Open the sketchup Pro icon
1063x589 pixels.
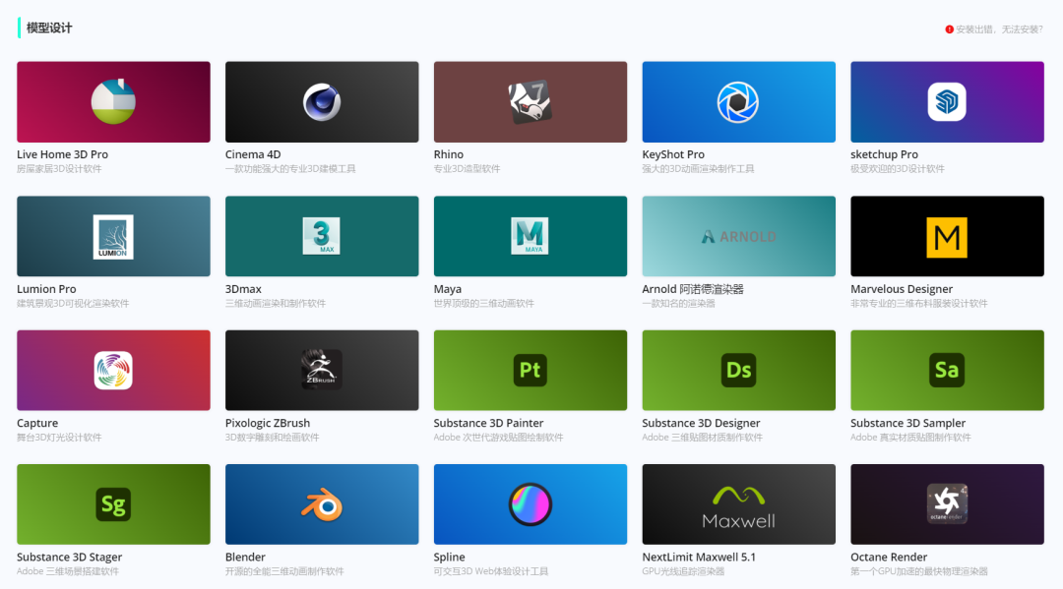[x=947, y=102]
